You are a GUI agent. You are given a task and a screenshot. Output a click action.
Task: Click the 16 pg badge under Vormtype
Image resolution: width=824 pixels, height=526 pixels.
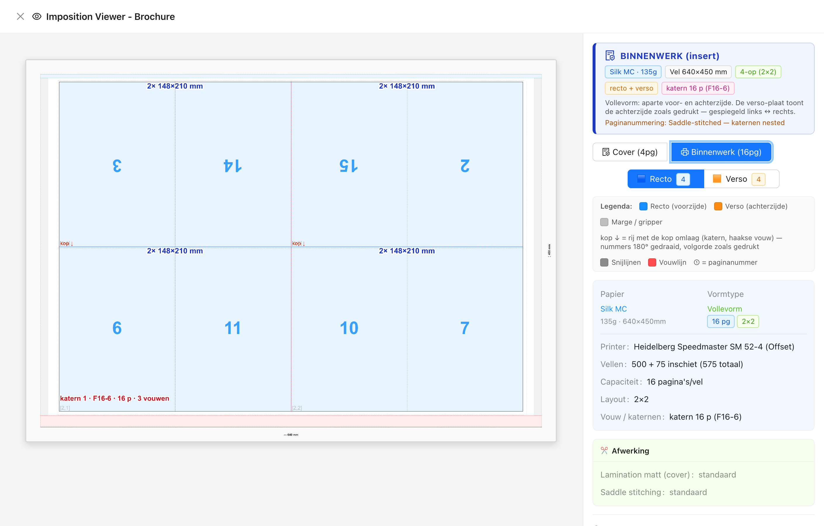(x=721, y=321)
